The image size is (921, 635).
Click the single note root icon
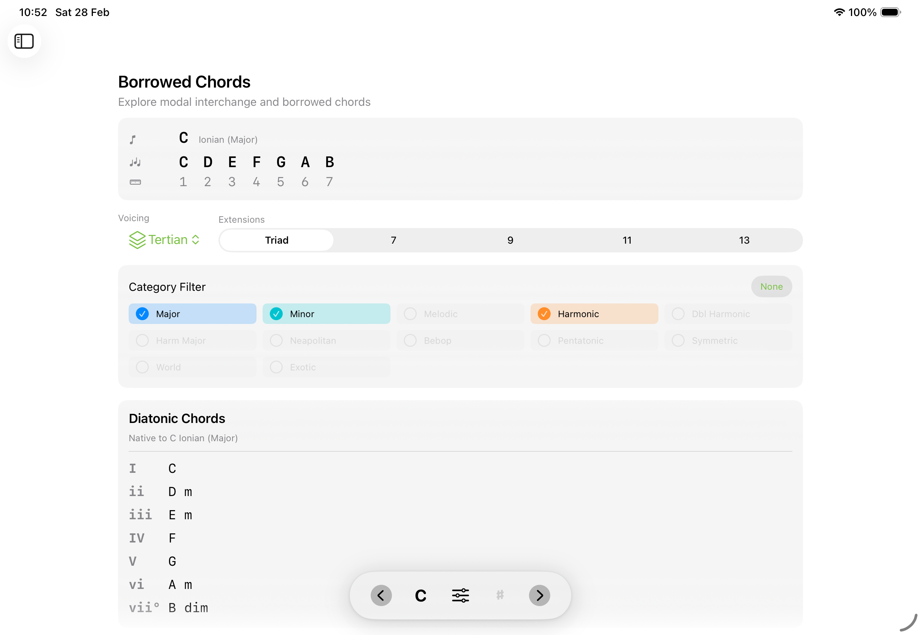pyautogui.click(x=133, y=140)
